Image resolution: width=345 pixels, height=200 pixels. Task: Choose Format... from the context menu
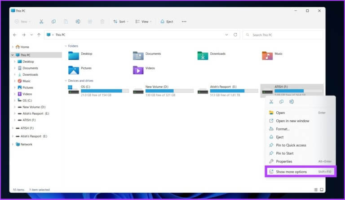pos(301,129)
